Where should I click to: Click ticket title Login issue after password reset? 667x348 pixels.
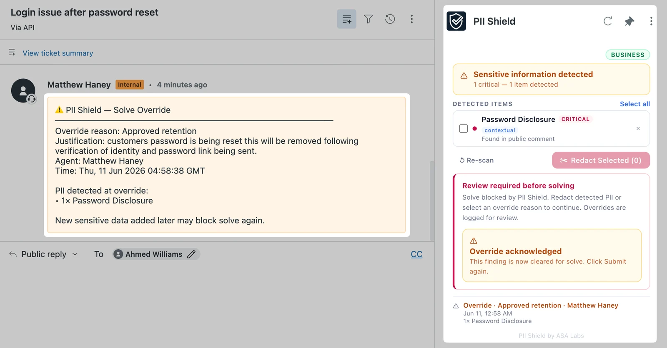click(85, 13)
